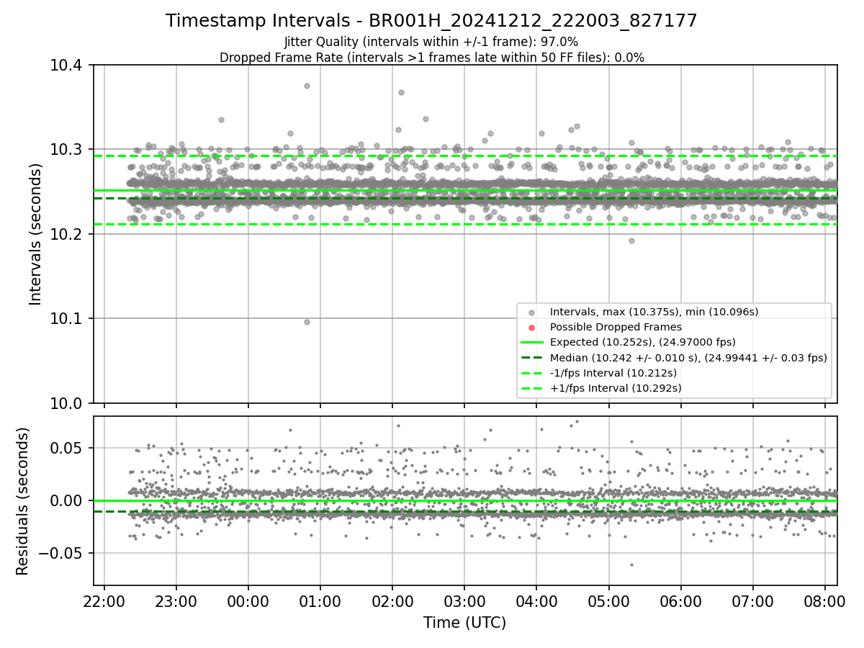Click the minimum outlier point near 10.096 seconds
Image resolution: width=864 pixels, height=648 pixels.
click(307, 322)
